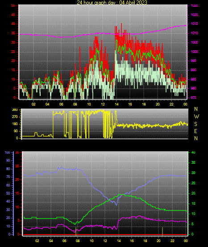Click the green 35 temperature axis label

click(193, 162)
